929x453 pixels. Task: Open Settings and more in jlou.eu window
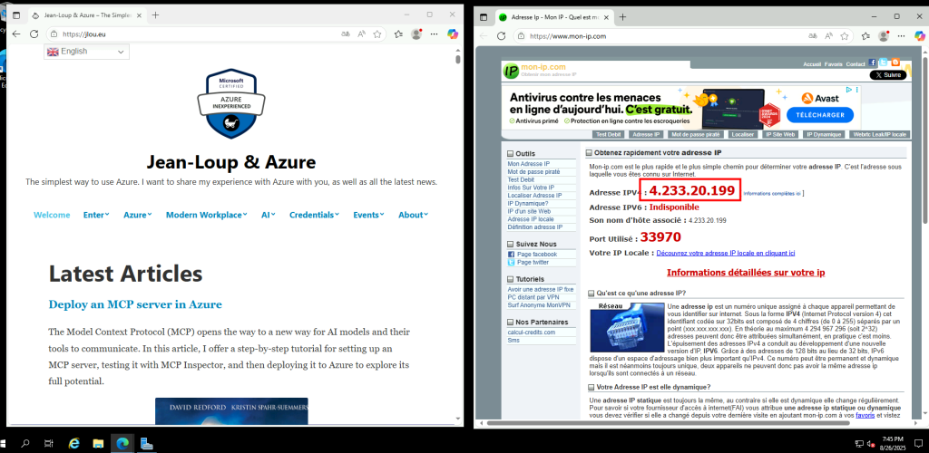[435, 34]
